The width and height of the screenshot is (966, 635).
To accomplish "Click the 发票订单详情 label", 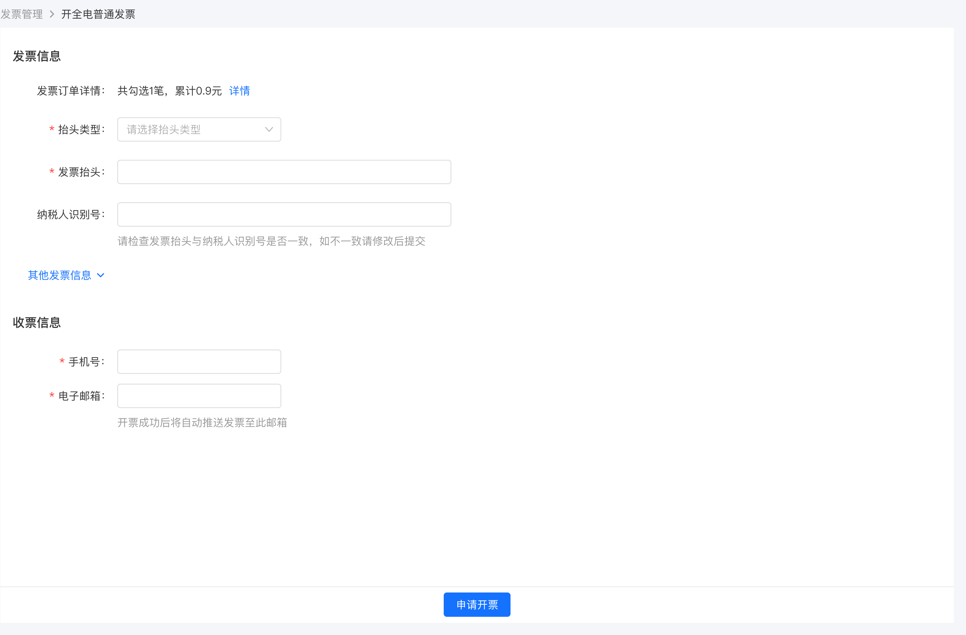I will click(x=71, y=91).
